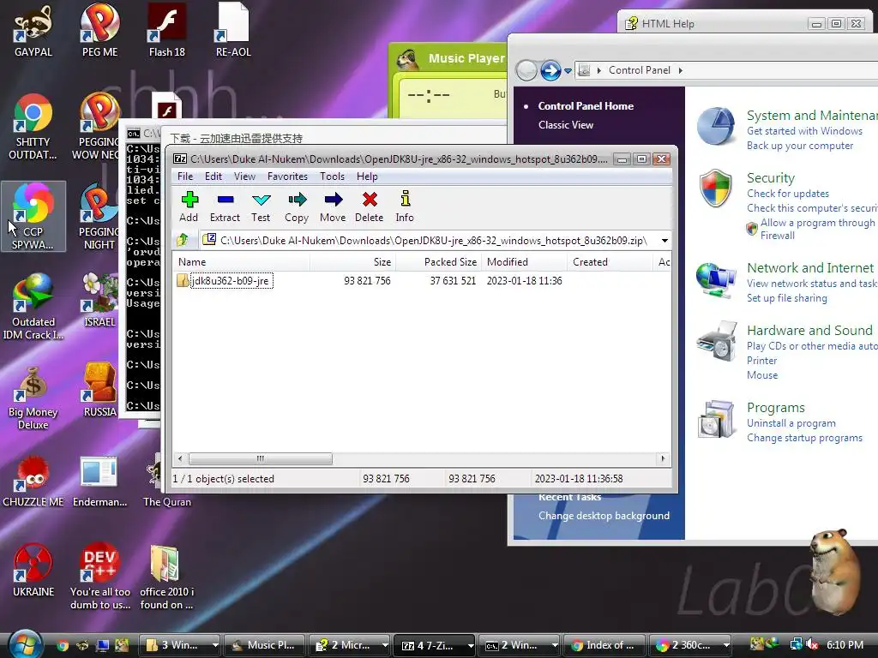Open the Tools menu in 7-Zip
878x658 pixels.
pos(332,176)
